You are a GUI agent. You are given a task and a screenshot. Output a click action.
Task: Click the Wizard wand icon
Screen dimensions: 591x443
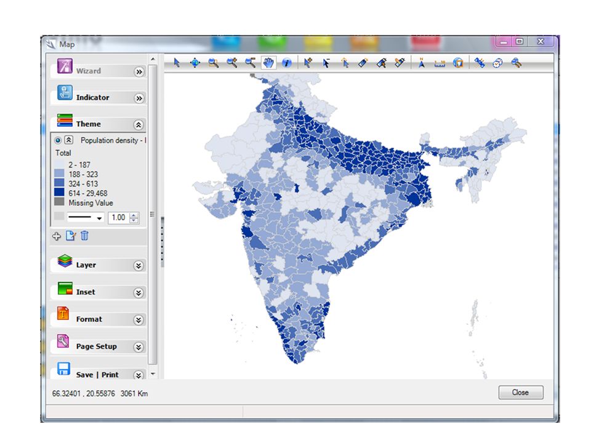65,66
